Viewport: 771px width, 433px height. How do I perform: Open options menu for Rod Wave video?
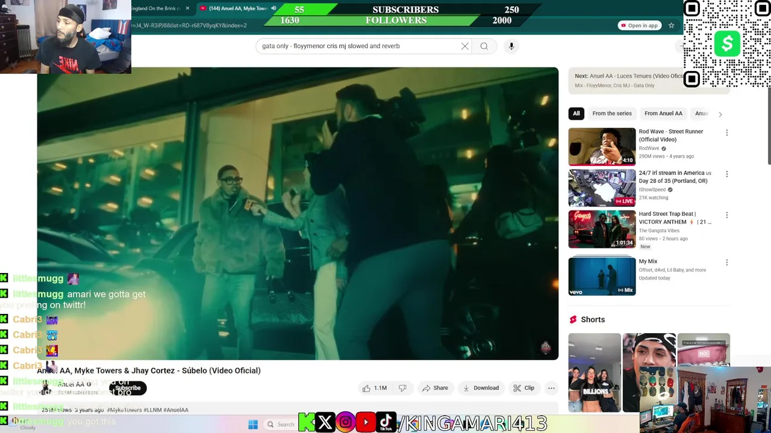click(x=726, y=133)
